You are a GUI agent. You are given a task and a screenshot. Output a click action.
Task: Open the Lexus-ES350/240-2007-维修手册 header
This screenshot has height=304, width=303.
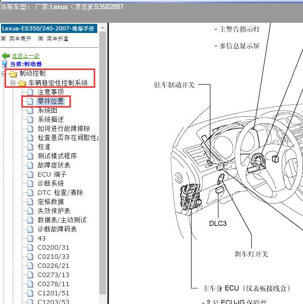click(49, 28)
